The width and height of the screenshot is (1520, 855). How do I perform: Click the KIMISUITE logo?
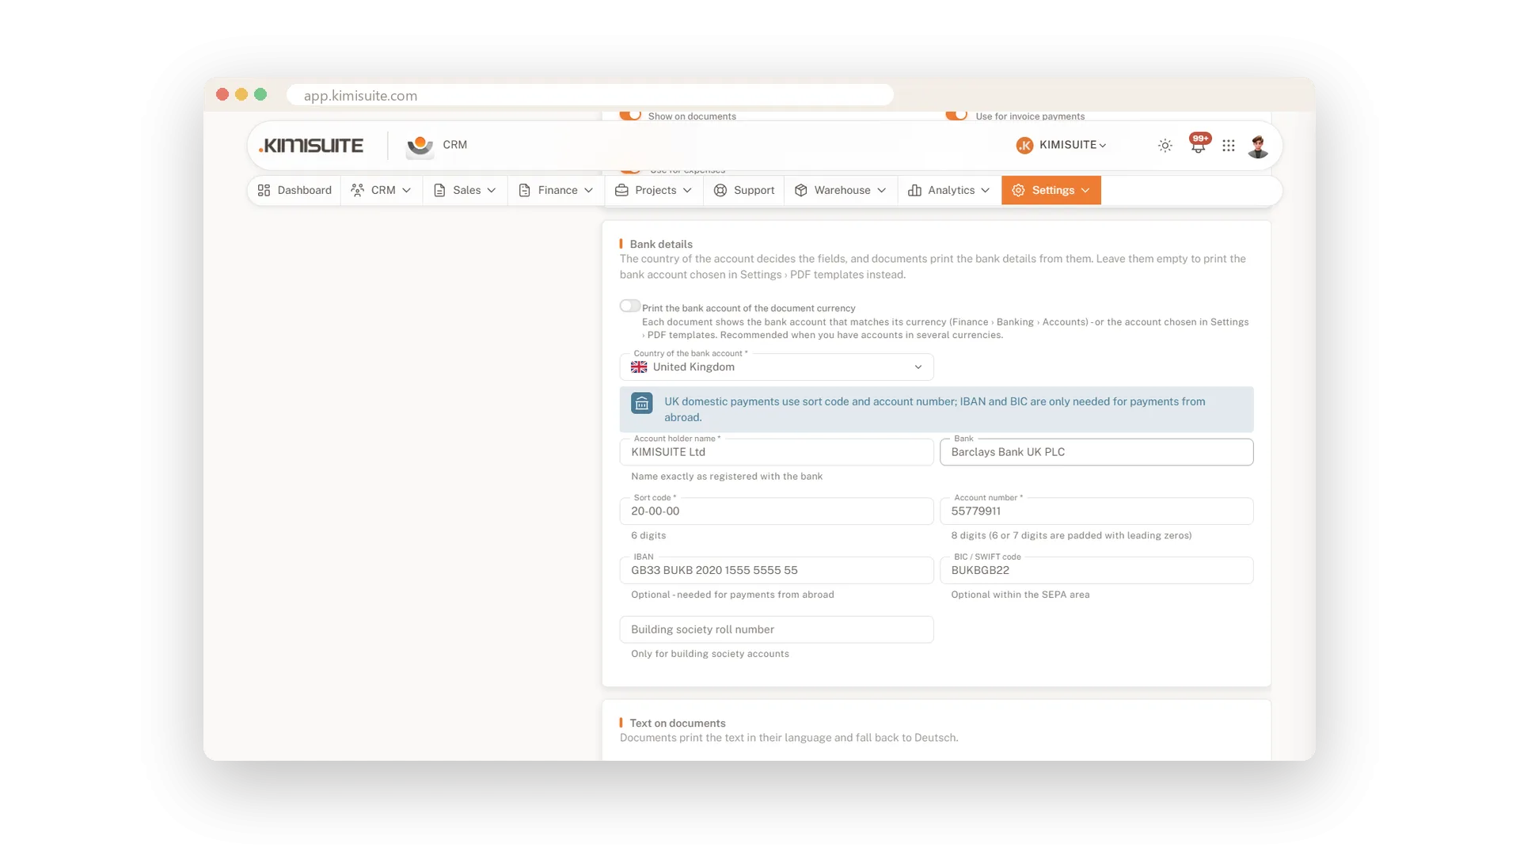tap(311, 146)
